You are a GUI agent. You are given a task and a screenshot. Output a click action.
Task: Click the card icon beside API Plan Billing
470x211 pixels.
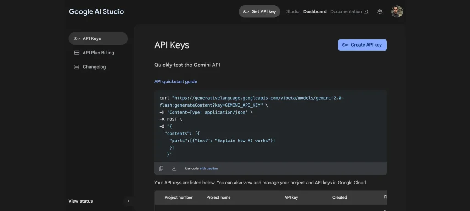click(x=77, y=53)
